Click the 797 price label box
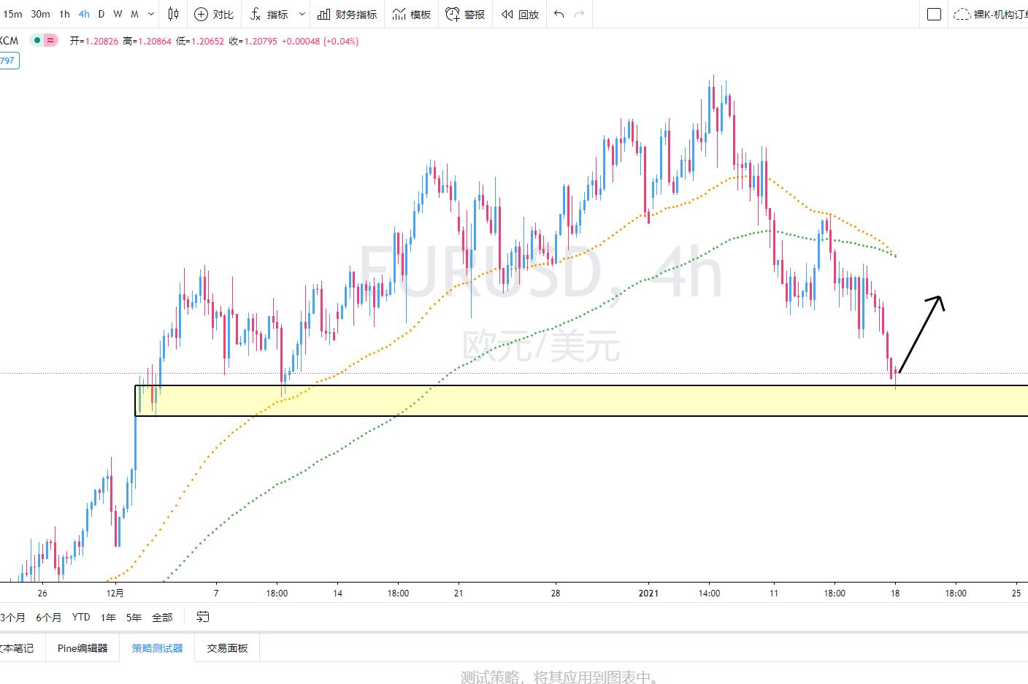 click(8, 61)
